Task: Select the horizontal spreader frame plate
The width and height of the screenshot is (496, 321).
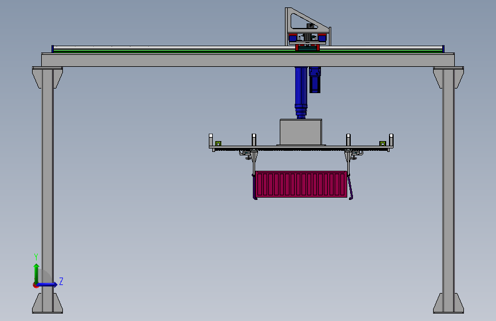Action: (x=301, y=147)
